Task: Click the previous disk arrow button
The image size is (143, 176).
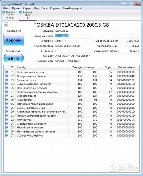Action: (6, 25)
